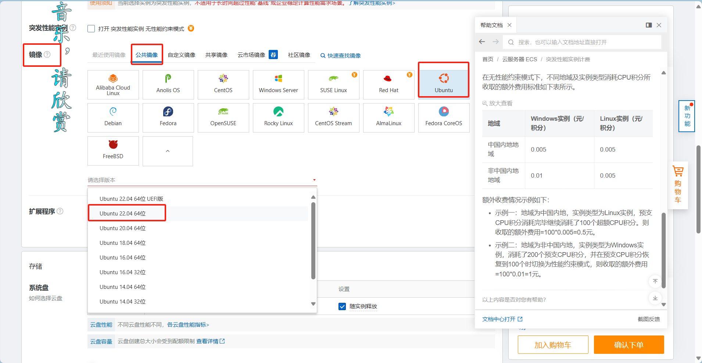Open the shopping cart sidebar
Screen dimensions: 702x363
click(x=678, y=185)
